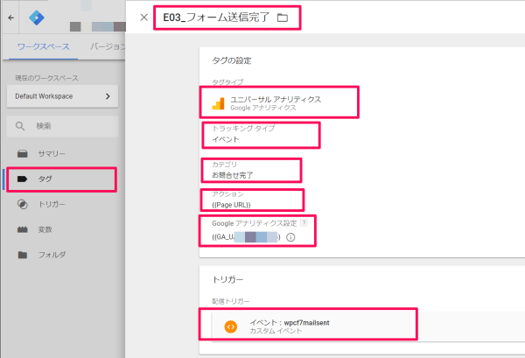Image resolution: width=525 pixels, height=358 pixels.
Task: Click the トリガー circle icon
Action: tap(23, 204)
